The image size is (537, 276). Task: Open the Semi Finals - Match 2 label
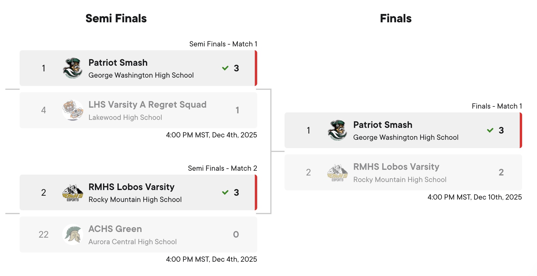point(222,168)
